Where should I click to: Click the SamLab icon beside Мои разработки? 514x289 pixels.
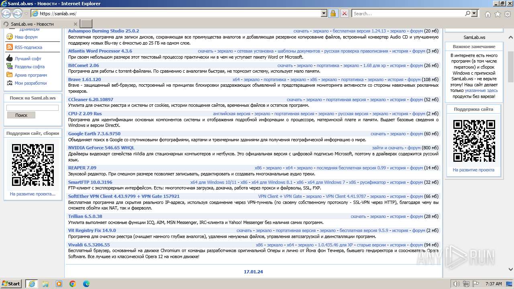tap(10, 83)
